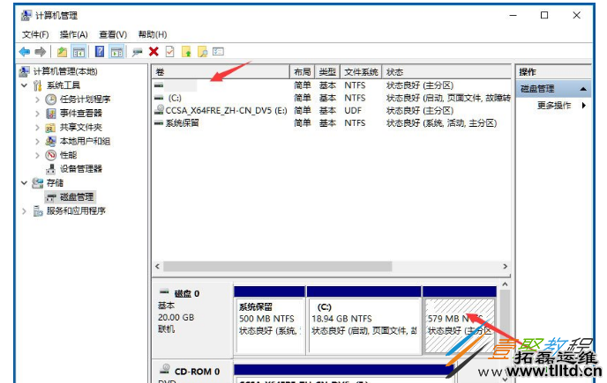Select the CCSA_X64FRE_ZH-CN_DV5 (E:) volume row

click(332, 110)
